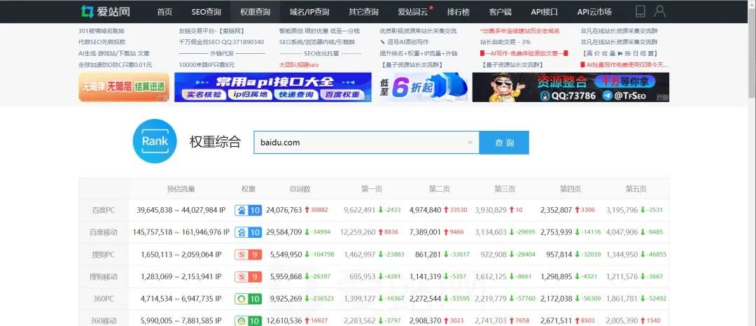The image size is (756, 326).
Task: Click the 第一页 column header
Action: 371,190
